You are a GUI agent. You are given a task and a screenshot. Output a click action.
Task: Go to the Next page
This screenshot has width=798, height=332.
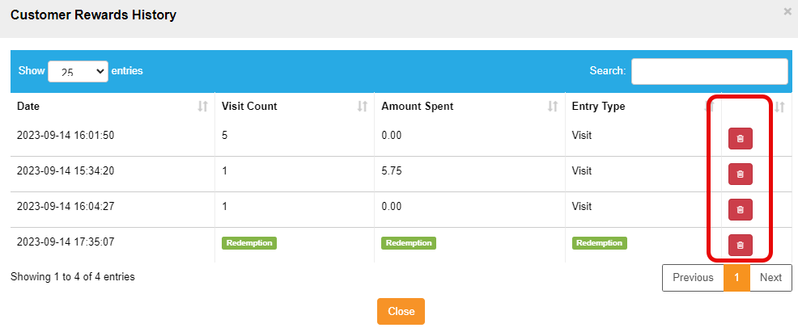[770, 278]
